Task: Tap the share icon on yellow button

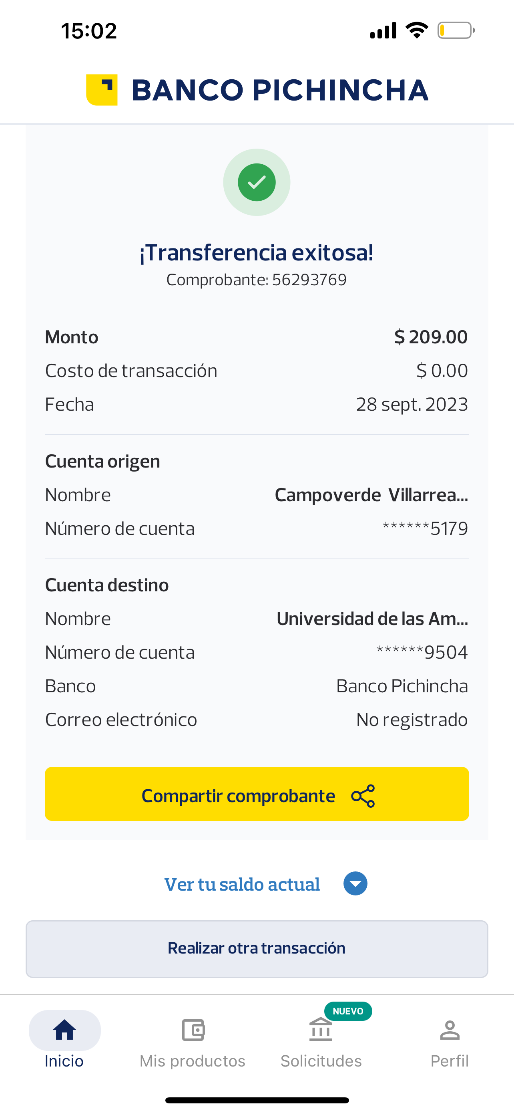Action: pos(363,796)
